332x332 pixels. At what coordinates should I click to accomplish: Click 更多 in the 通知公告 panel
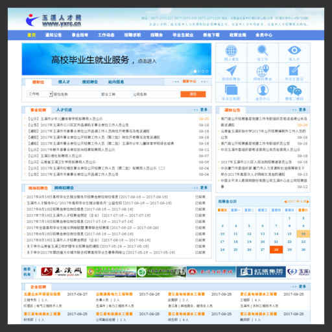coord(302,110)
